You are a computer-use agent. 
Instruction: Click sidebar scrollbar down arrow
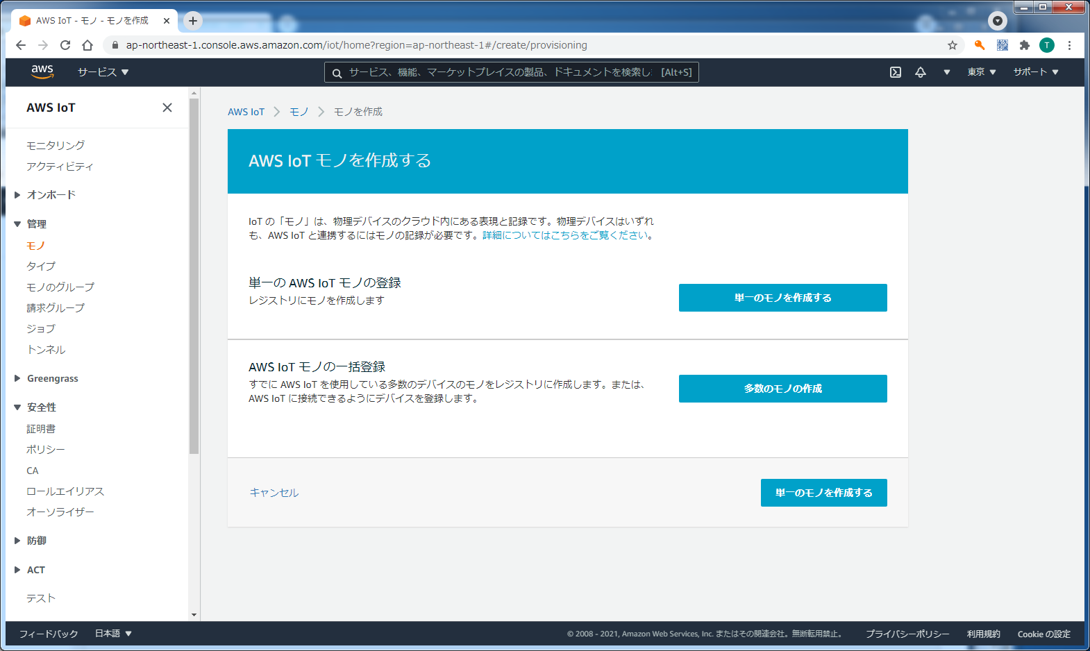194,615
